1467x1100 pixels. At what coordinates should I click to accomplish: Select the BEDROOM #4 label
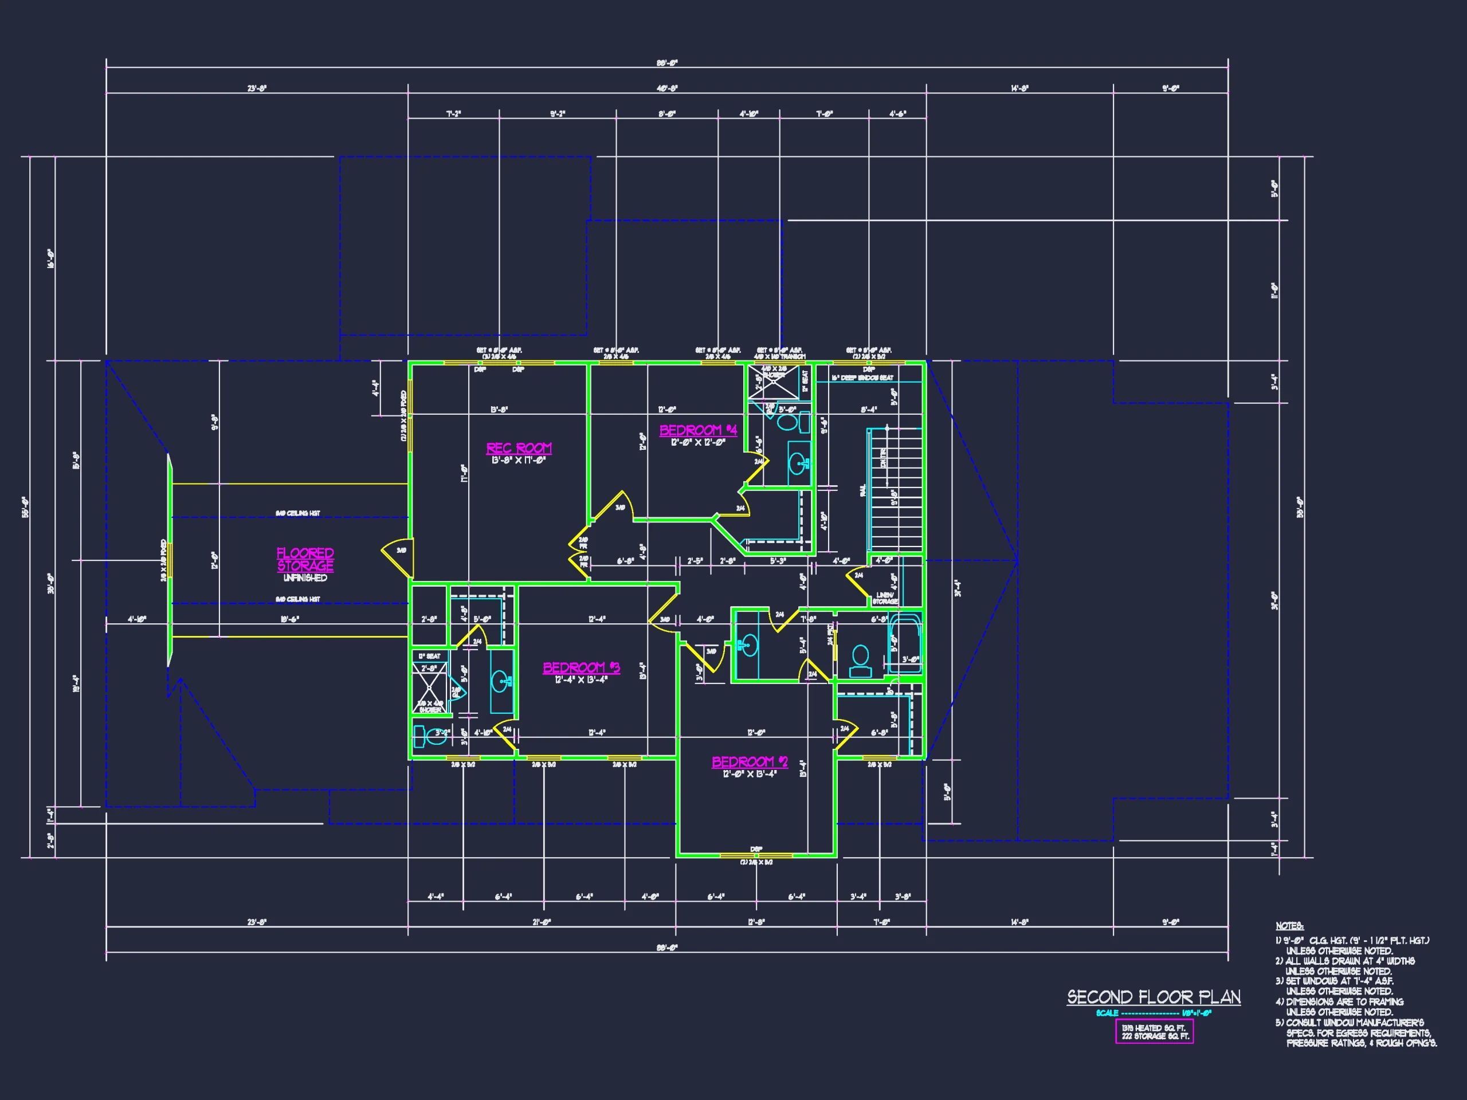698,430
